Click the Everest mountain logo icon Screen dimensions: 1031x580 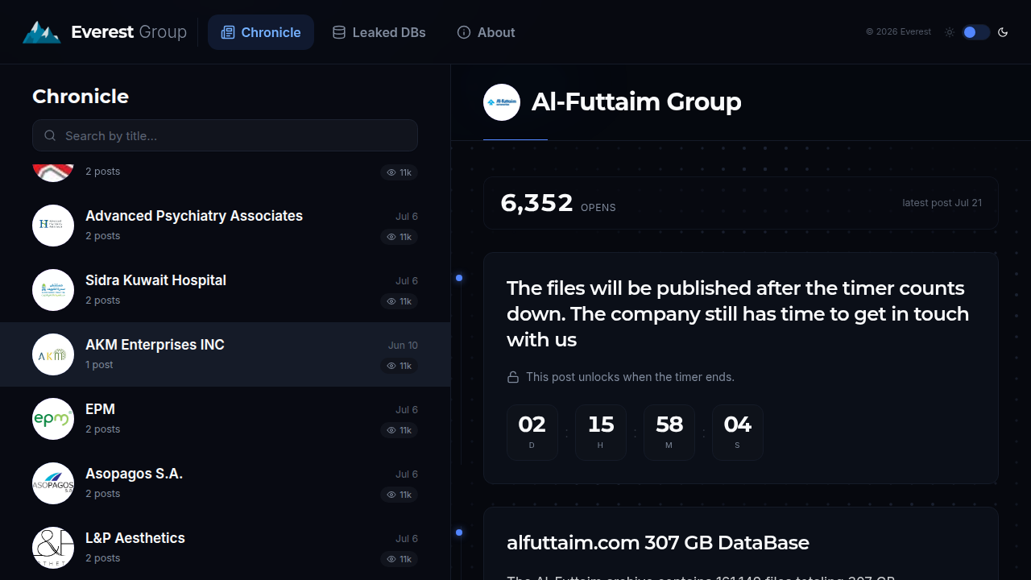click(41, 32)
